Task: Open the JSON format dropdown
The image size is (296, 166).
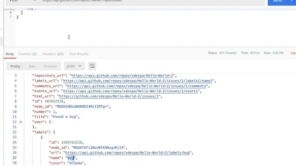Action: pos(74,66)
